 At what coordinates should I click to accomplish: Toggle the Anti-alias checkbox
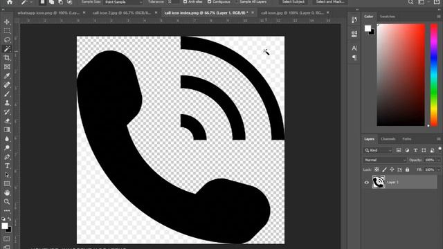point(185,1)
